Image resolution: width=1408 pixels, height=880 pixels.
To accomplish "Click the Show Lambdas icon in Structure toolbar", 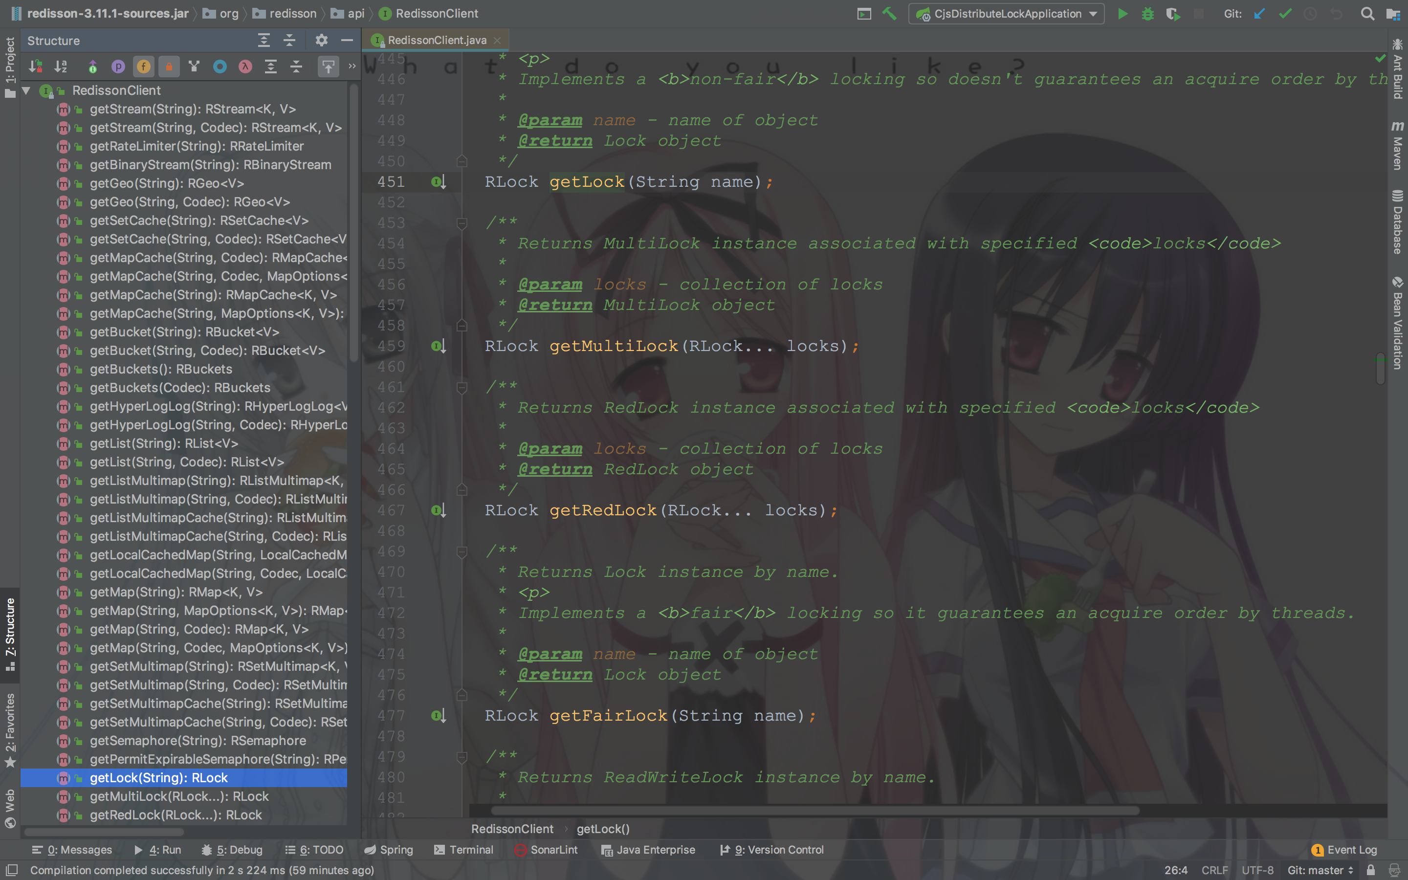I will (245, 66).
